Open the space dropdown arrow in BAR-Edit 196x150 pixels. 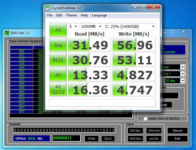point(182,67)
